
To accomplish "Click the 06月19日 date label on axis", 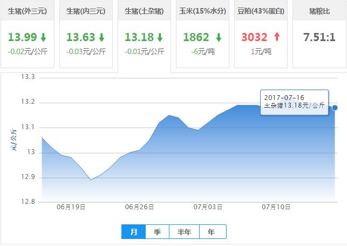I will click(x=71, y=207).
